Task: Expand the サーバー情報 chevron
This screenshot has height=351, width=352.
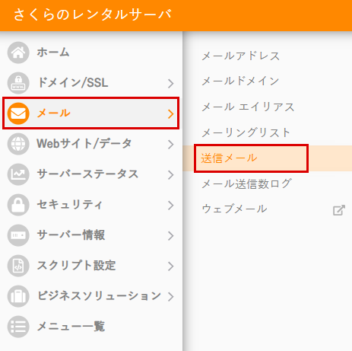Action: tap(171, 236)
